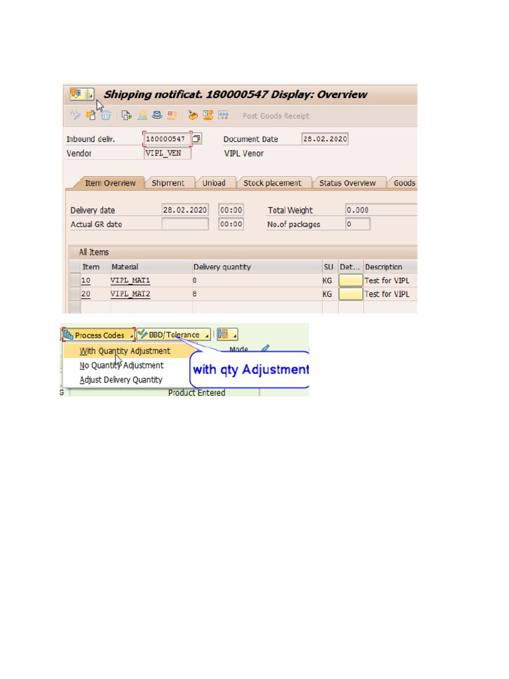Screen dimensions: 509x679
Task: Click the KG unit in VIPL_MAT1 row
Action: [x=327, y=280]
